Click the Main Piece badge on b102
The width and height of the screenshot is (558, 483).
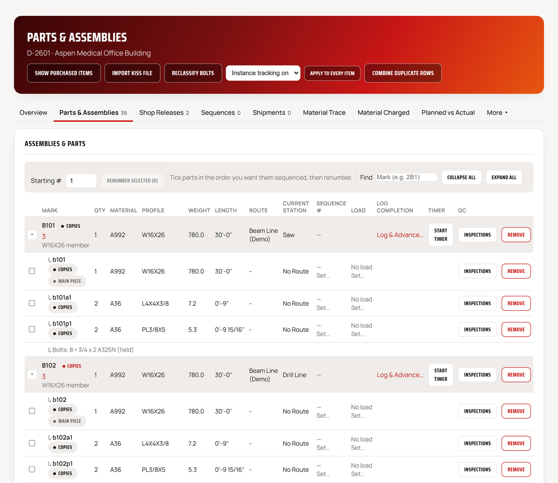tap(67, 421)
